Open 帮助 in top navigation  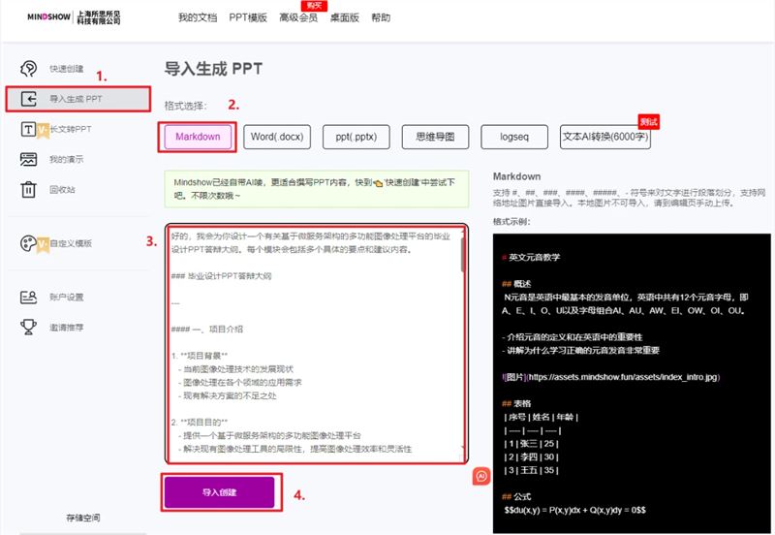click(381, 17)
